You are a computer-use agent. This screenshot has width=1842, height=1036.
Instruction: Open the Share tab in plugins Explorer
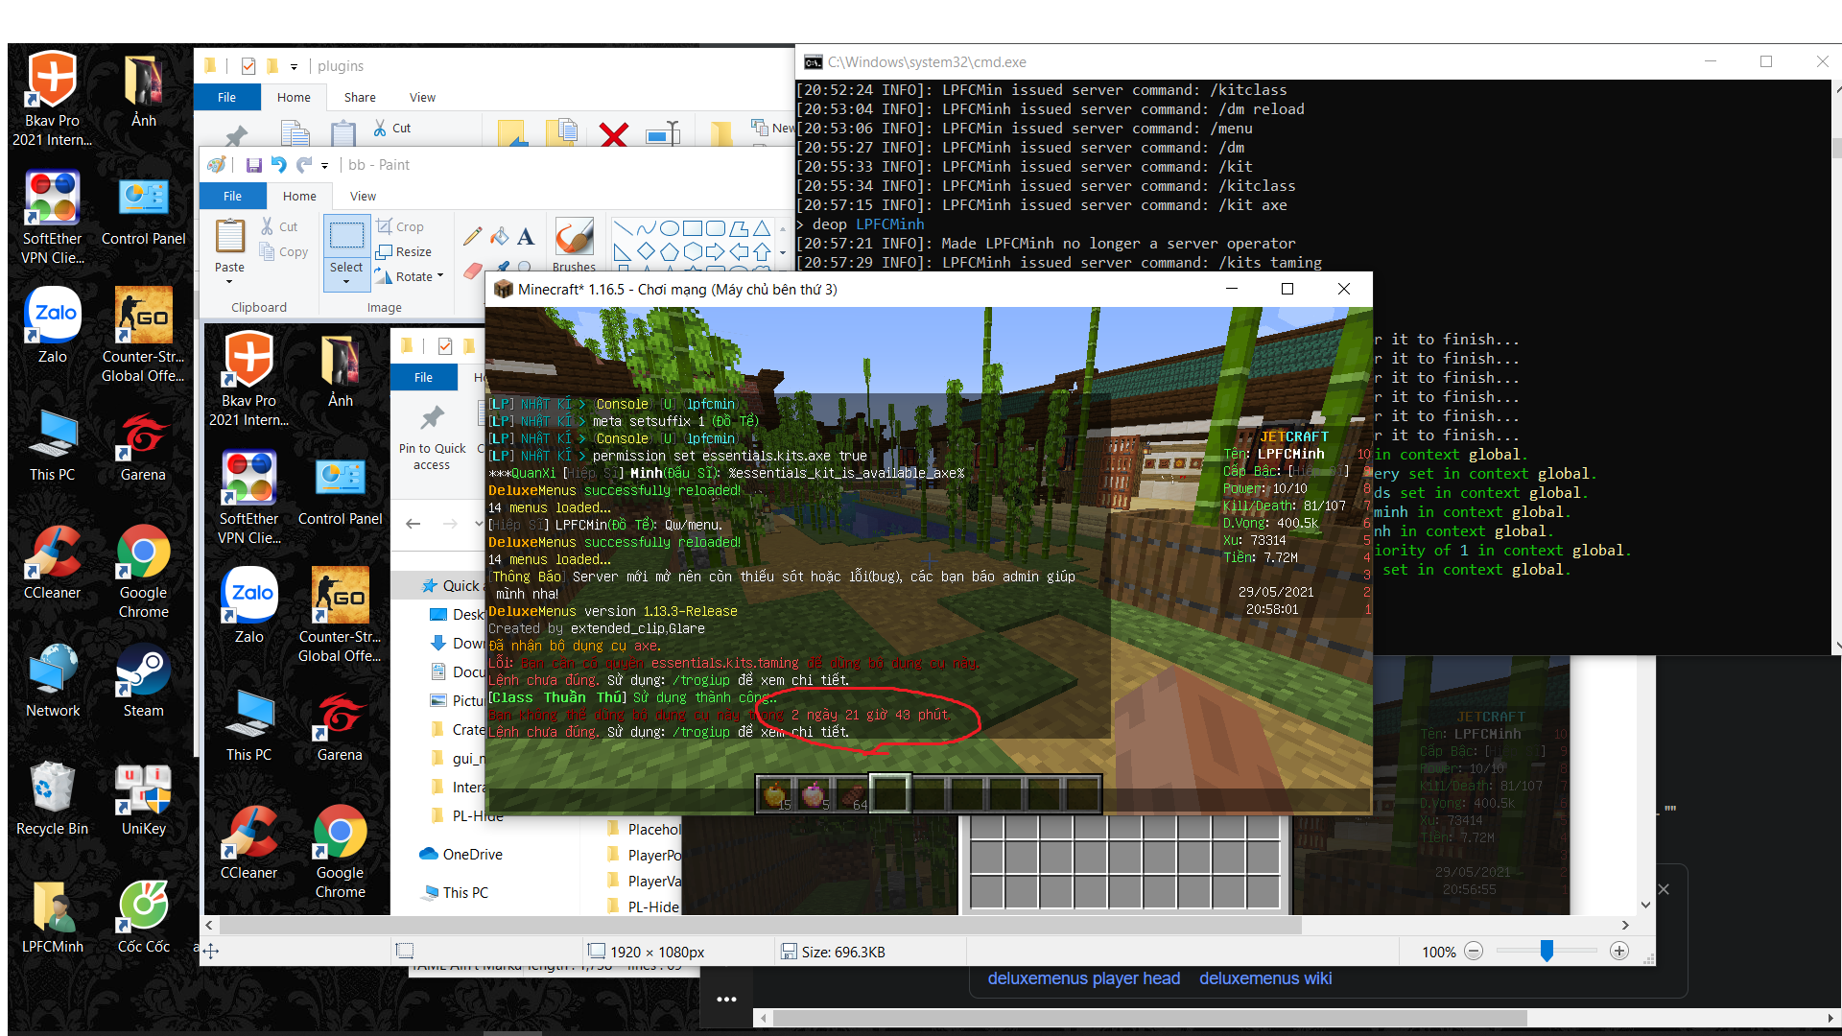[360, 97]
